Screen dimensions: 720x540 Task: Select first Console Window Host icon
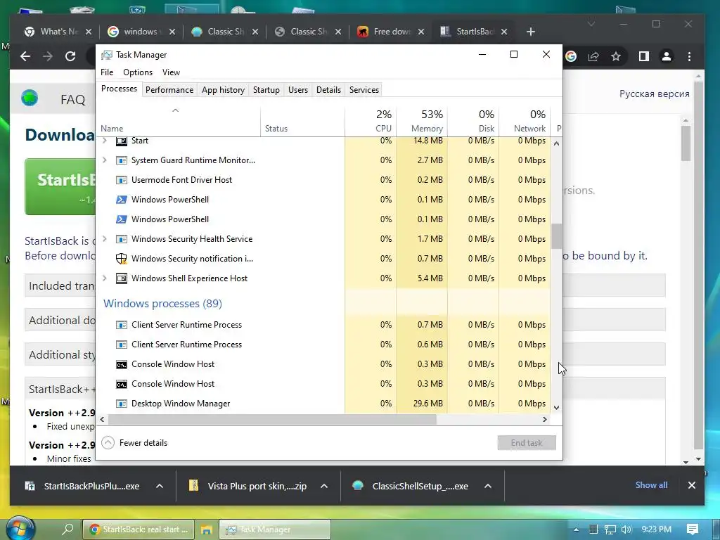(x=121, y=365)
